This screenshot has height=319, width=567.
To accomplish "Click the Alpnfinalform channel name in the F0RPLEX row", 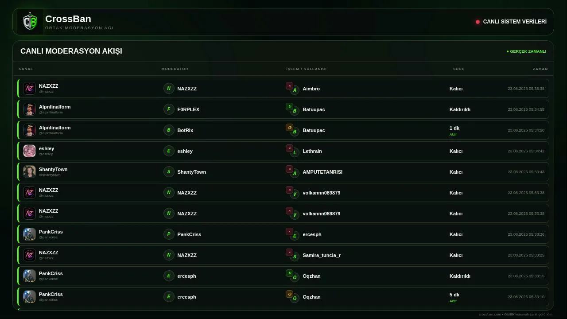I will coord(54,107).
